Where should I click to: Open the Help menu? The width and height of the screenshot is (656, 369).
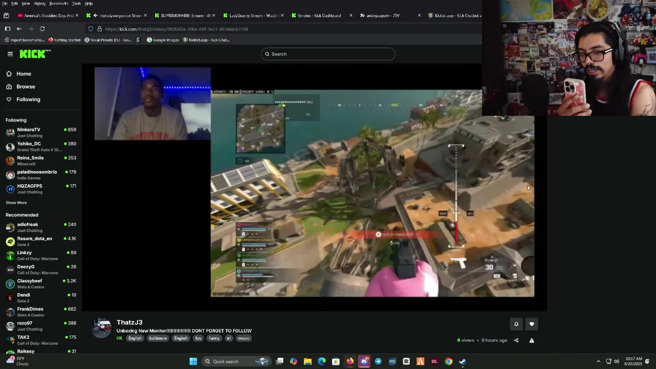coord(89,4)
